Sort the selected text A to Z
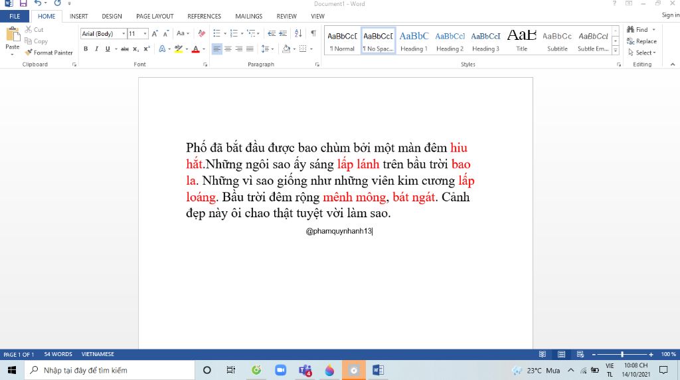The width and height of the screenshot is (680, 380). [298, 33]
